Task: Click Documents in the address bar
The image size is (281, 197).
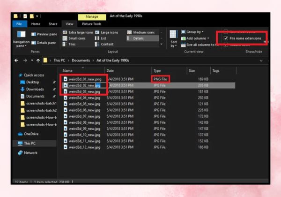Action: [81, 61]
